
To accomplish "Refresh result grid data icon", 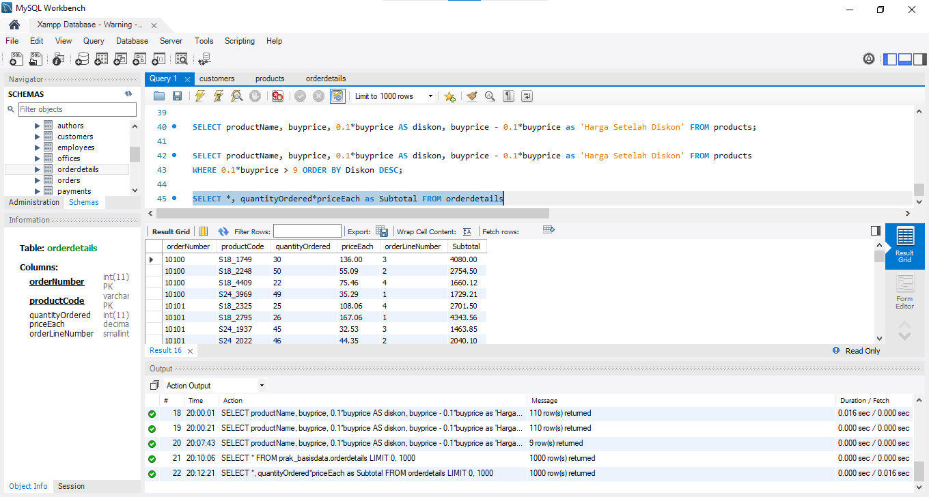I will point(223,231).
